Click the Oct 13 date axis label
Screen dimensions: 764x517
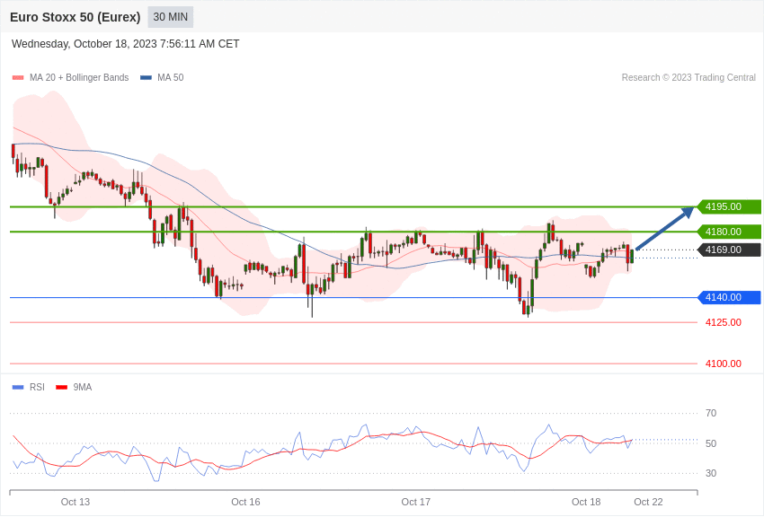[x=75, y=502]
